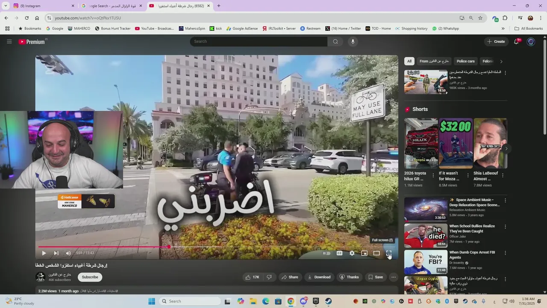
Task: Enable miniplayer mode
Action: 364,253
